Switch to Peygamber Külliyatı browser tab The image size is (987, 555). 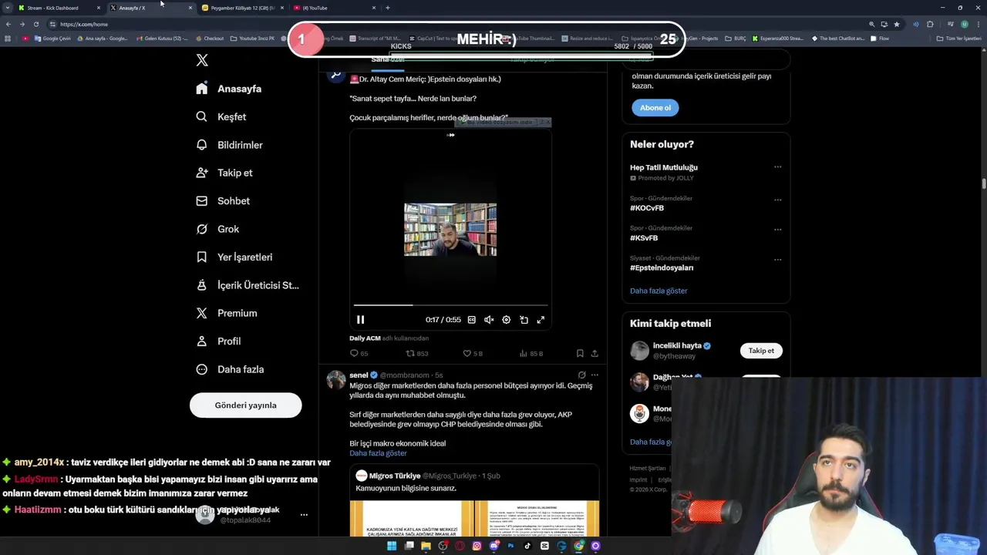pos(242,8)
